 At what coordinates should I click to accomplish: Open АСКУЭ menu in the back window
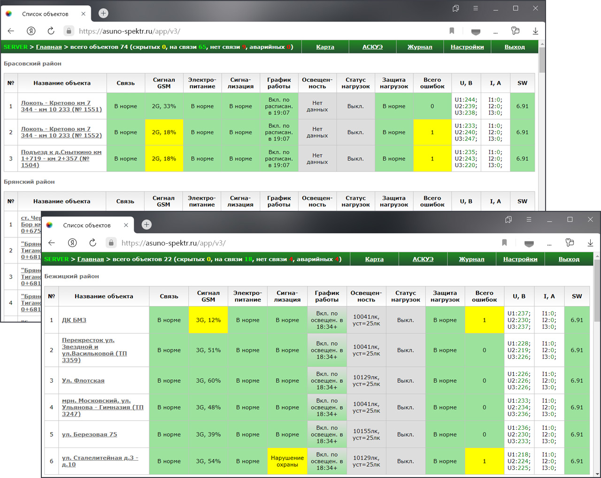coord(372,47)
